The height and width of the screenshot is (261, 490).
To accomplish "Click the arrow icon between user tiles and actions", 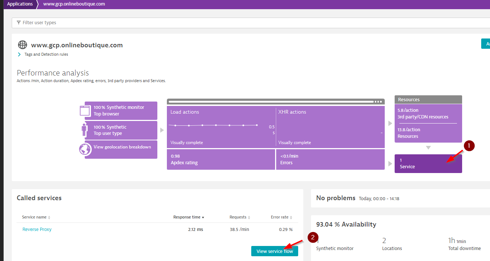I will click(161, 129).
